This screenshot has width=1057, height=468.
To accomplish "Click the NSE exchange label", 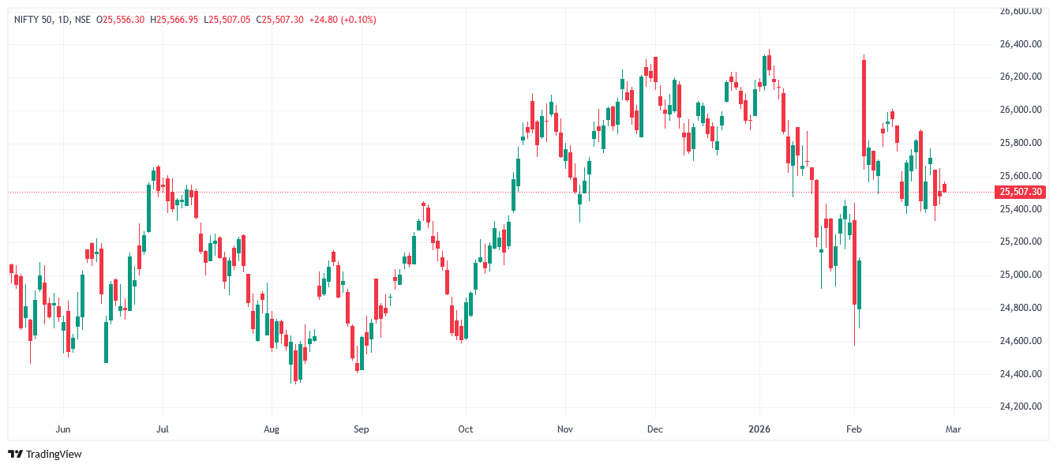I will (83, 20).
